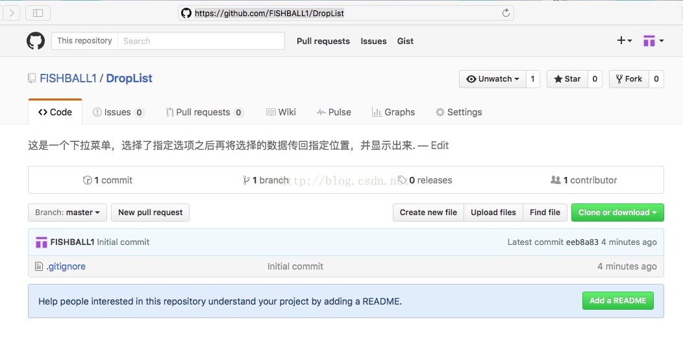This screenshot has height=348, width=683.
Task: Open the latest commit hash eeb8a83
Action: tap(582, 242)
